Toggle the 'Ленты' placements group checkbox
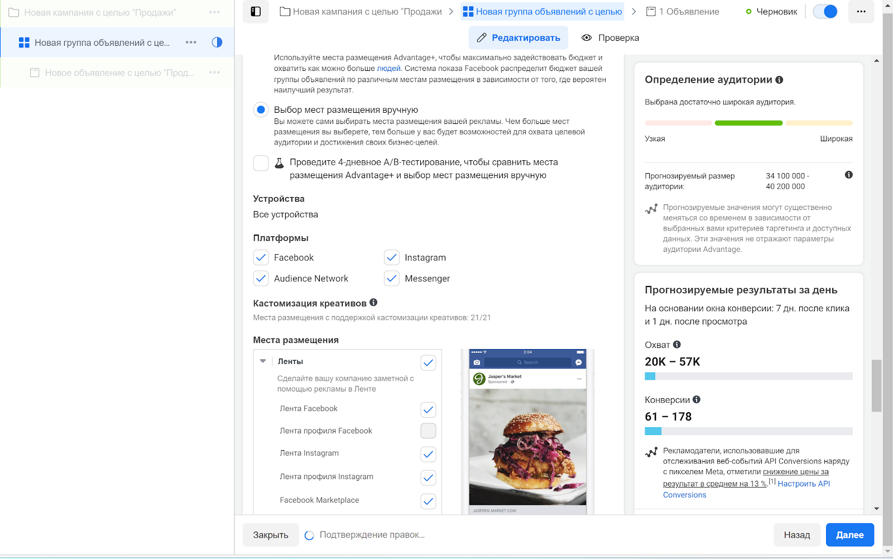This screenshot has height=559, width=893. coord(428,362)
